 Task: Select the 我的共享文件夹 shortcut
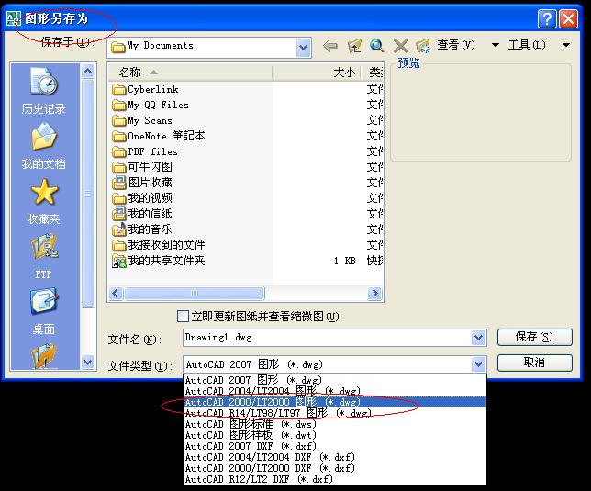coord(159,261)
